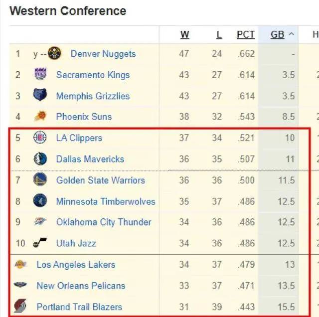This screenshot has width=319, height=317.
Task: Open the Denver Nuggets team link
Action: 103,54
